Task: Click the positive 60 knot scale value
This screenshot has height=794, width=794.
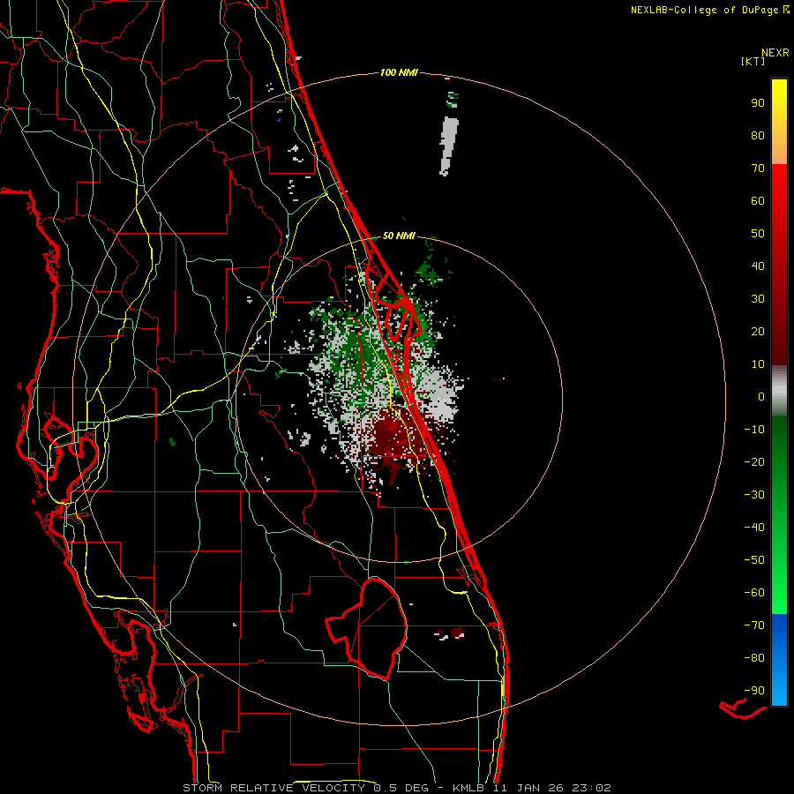Action: pyautogui.click(x=758, y=200)
